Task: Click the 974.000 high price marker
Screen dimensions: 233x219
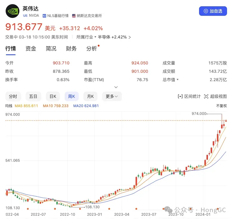Action: 199,114
